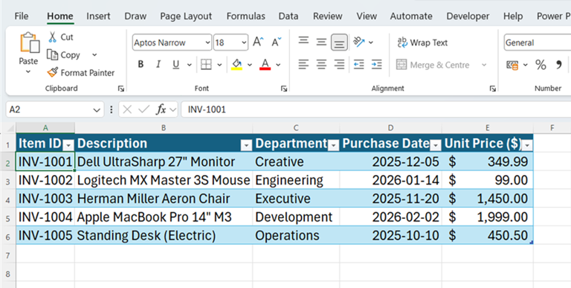Switch to the Data tab

pyautogui.click(x=288, y=16)
